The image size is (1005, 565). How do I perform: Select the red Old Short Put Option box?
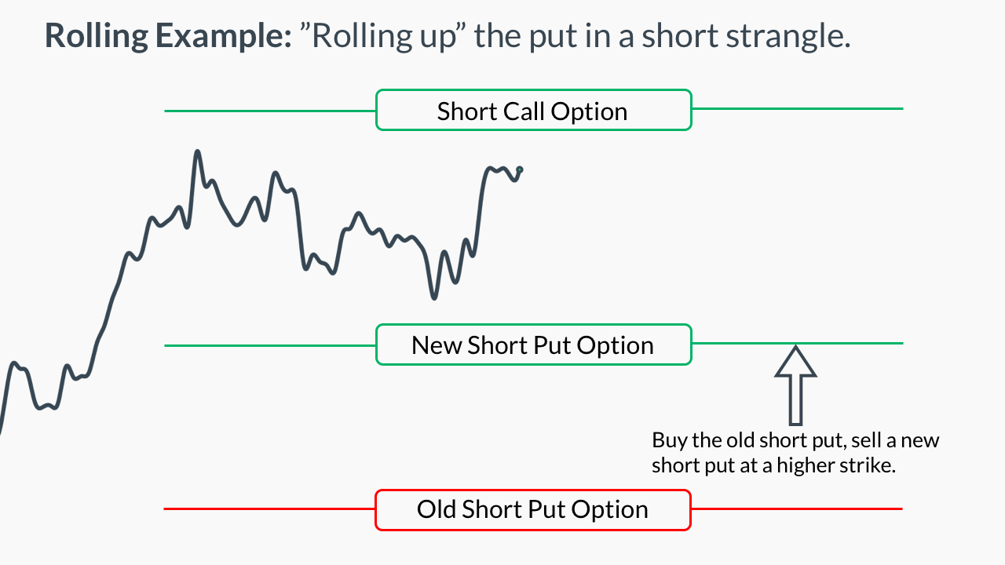coord(533,509)
